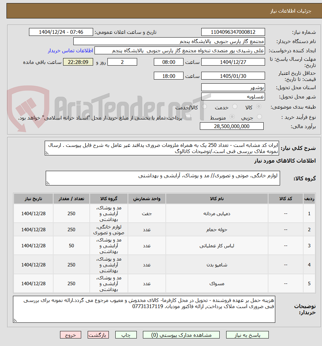Click the buyer organization name field
This screenshot has height=346, width=322.
pyautogui.click(x=169, y=41)
